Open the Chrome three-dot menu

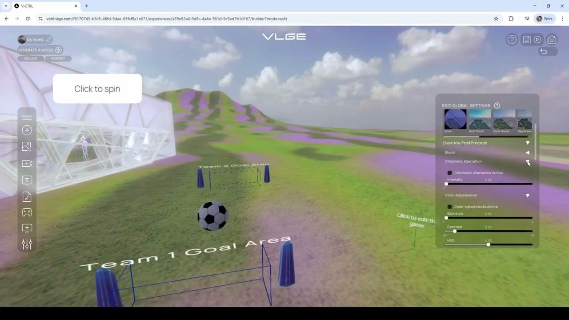pos(562,19)
